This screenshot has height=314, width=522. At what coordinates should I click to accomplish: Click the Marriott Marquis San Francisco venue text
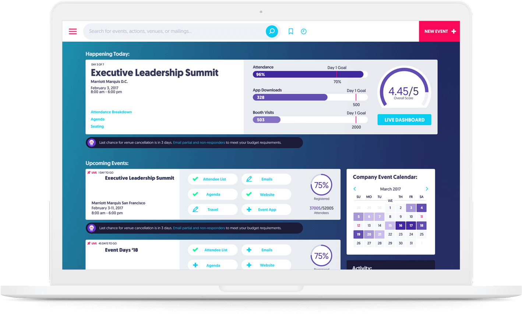click(x=118, y=203)
